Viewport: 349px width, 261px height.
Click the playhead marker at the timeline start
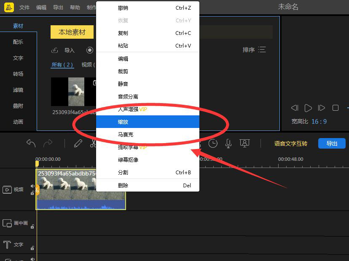(37, 162)
